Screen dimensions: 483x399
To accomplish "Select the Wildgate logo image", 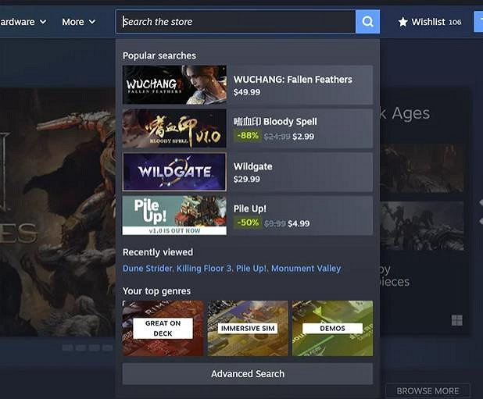I will tap(174, 172).
